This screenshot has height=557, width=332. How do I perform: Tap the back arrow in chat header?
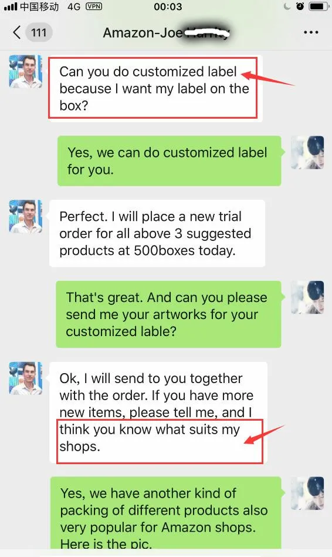(x=16, y=32)
